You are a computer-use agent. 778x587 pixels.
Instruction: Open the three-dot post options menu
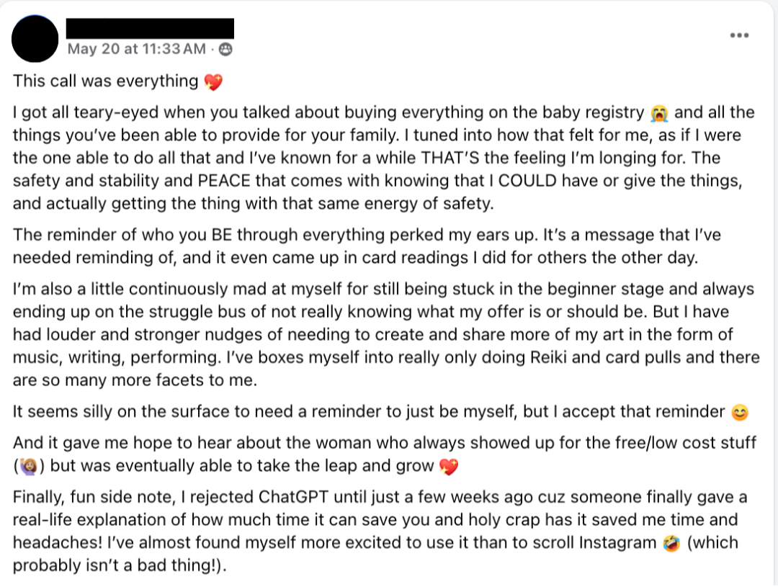pyautogui.click(x=739, y=35)
